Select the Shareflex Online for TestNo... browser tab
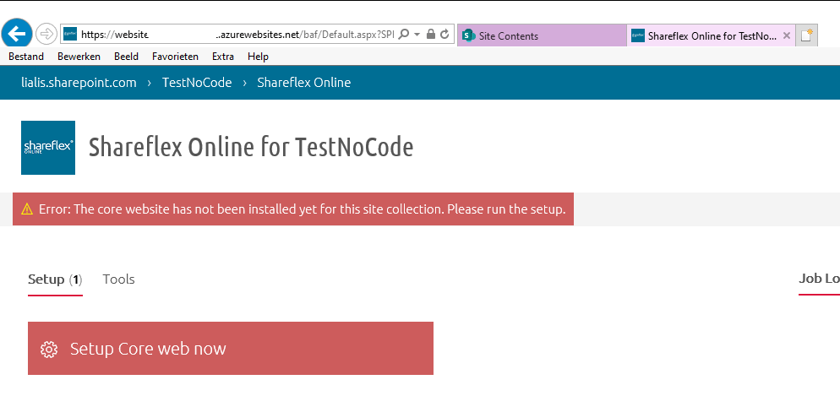Image resolution: width=840 pixels, height=396 pixels. point(711,35)
